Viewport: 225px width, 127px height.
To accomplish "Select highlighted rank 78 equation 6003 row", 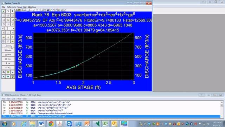I will pyautogui.click(x=111, y=116).
